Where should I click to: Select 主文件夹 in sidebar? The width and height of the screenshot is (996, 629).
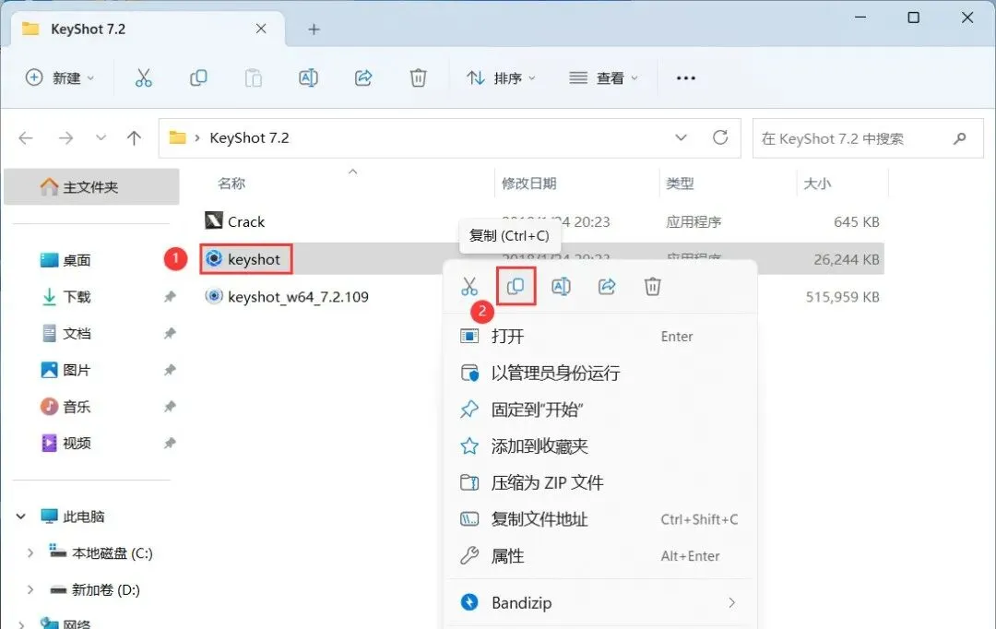(91, 187)
